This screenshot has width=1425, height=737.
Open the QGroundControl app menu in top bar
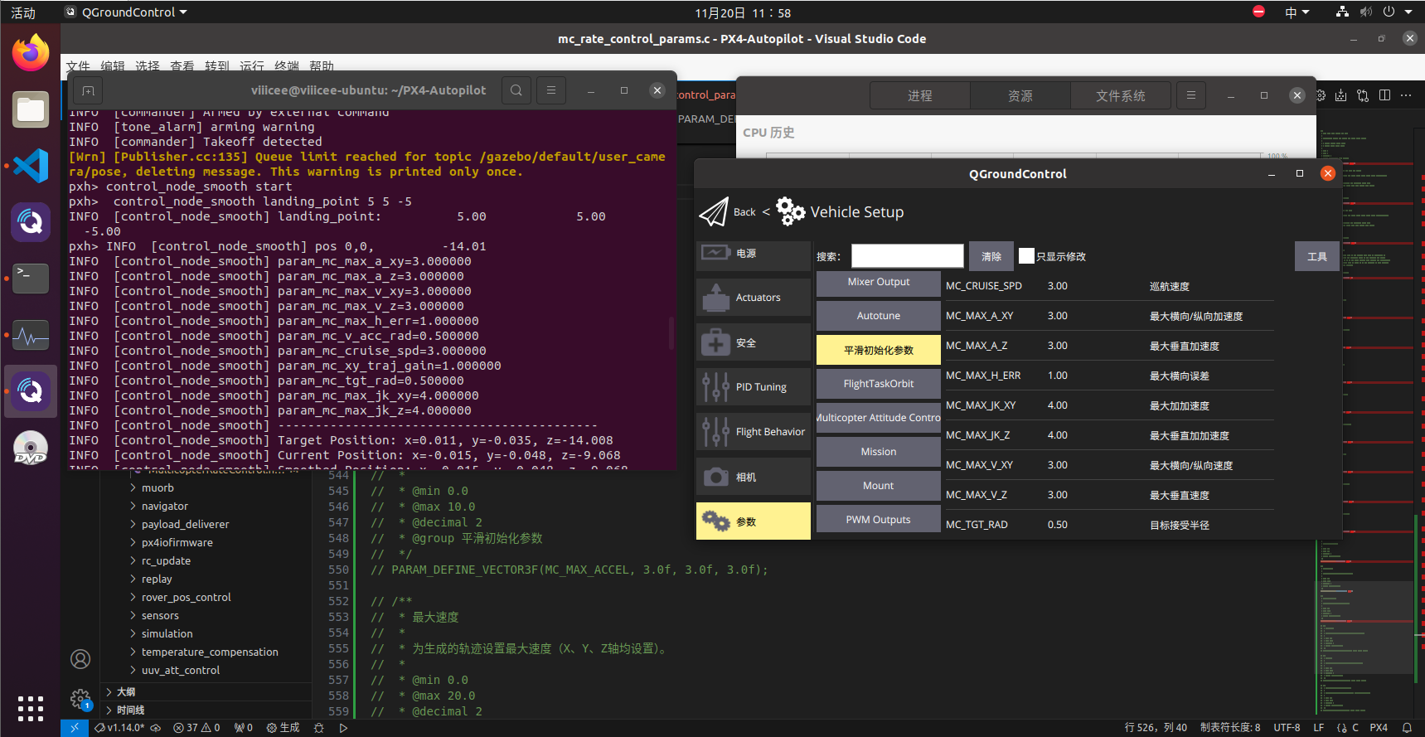pos(127,12)
